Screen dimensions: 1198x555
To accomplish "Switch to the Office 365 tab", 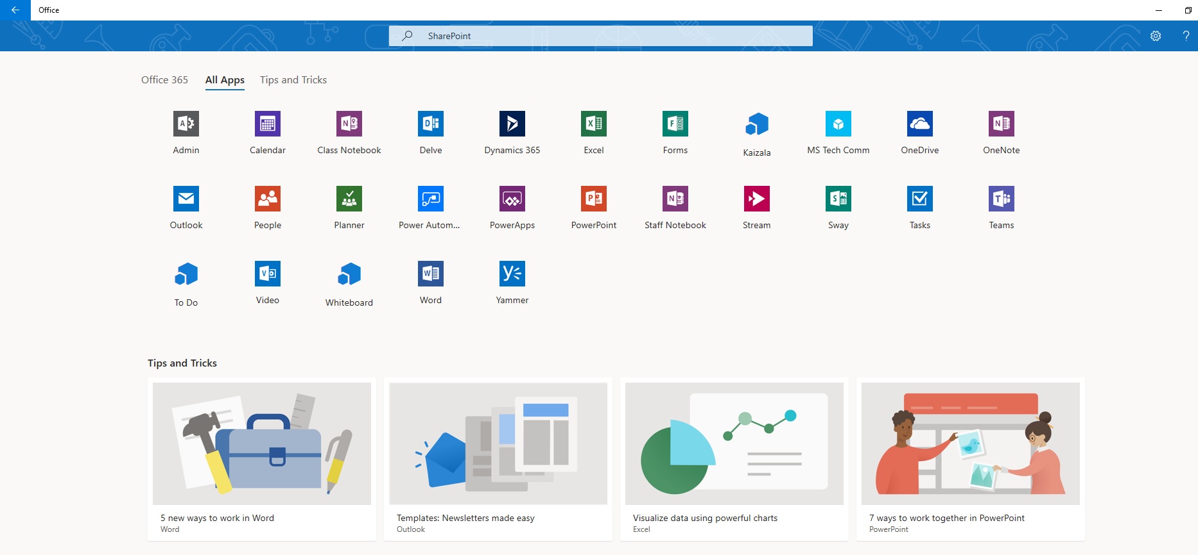I will (164, 79).
